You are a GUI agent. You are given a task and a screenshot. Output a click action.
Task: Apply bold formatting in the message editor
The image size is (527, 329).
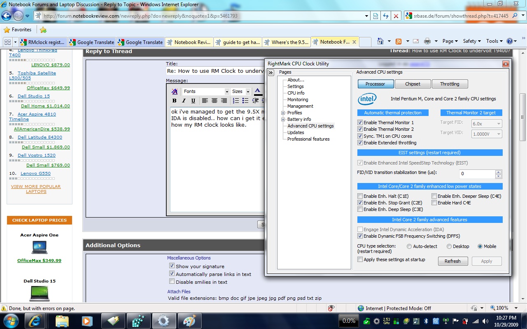(175, 101)
